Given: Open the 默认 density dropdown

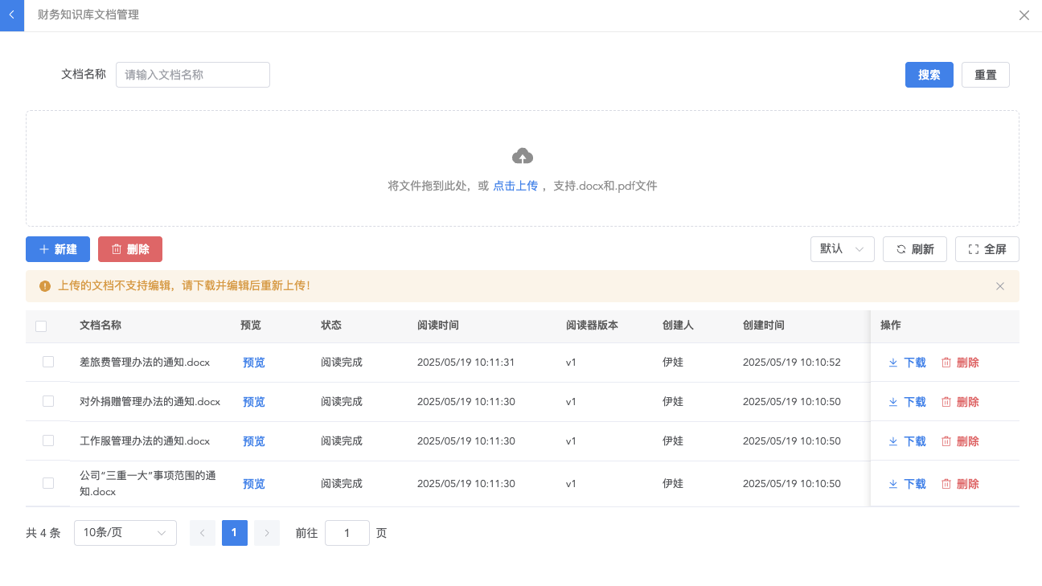Looking at the screenshot, I should (843, 249).
